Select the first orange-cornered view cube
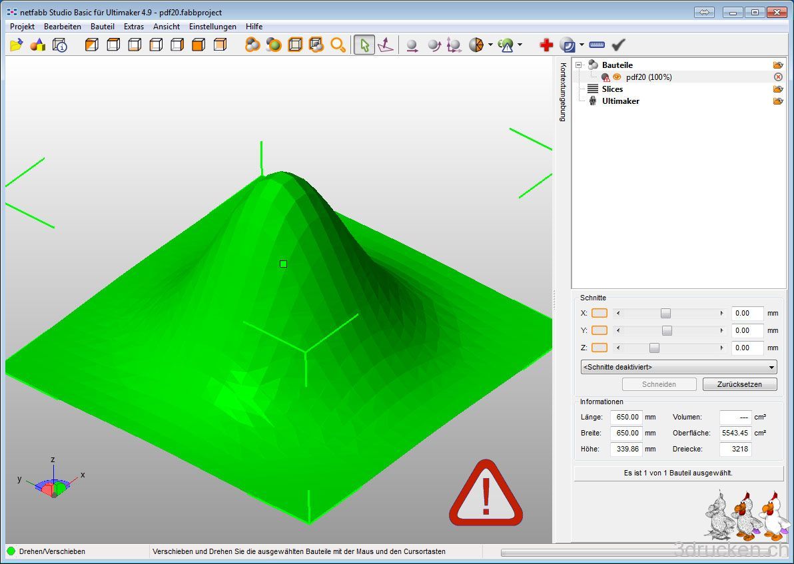The height and width of the screenshot is (564, 794). point(92,45)
